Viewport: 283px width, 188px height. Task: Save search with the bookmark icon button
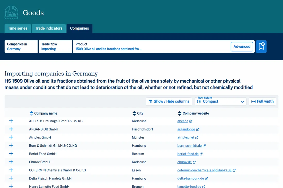point(261,46)
